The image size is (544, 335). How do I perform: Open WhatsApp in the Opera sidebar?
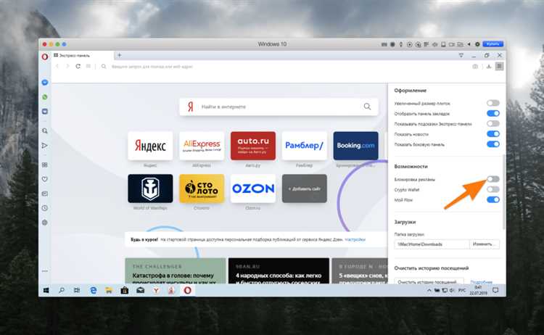[45, 97]
